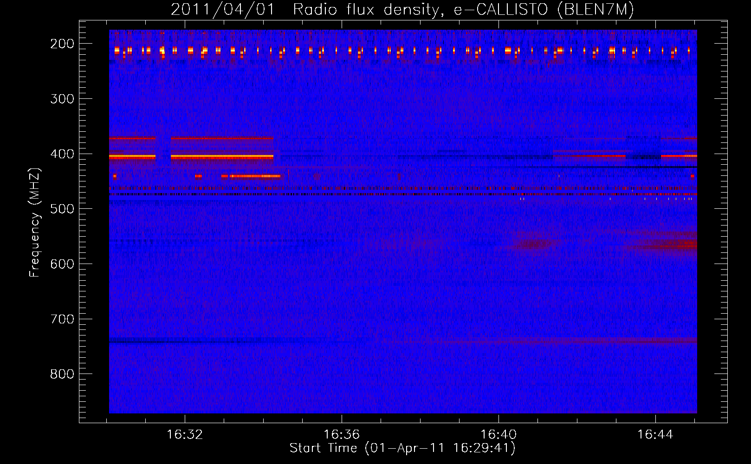Click the 16:36 time tick label
This screenshot has height=464, width=751.
(342, 435)
